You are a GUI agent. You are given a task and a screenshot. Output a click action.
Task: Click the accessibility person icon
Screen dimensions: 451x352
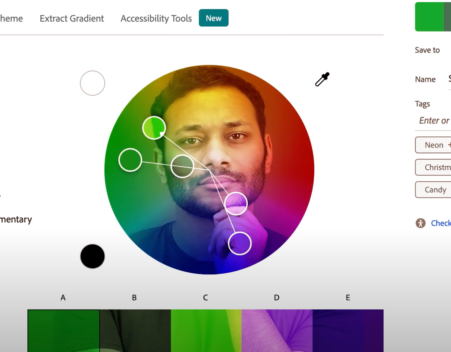pos(421,223)
